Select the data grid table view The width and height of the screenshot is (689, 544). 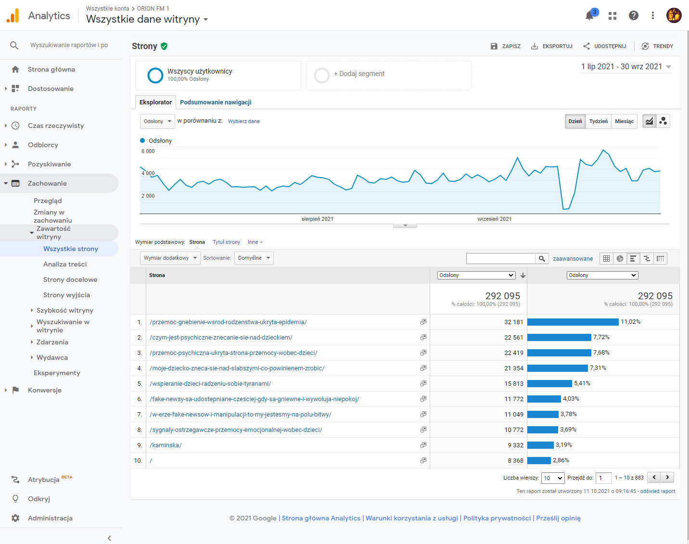click(x=606, y=259)
